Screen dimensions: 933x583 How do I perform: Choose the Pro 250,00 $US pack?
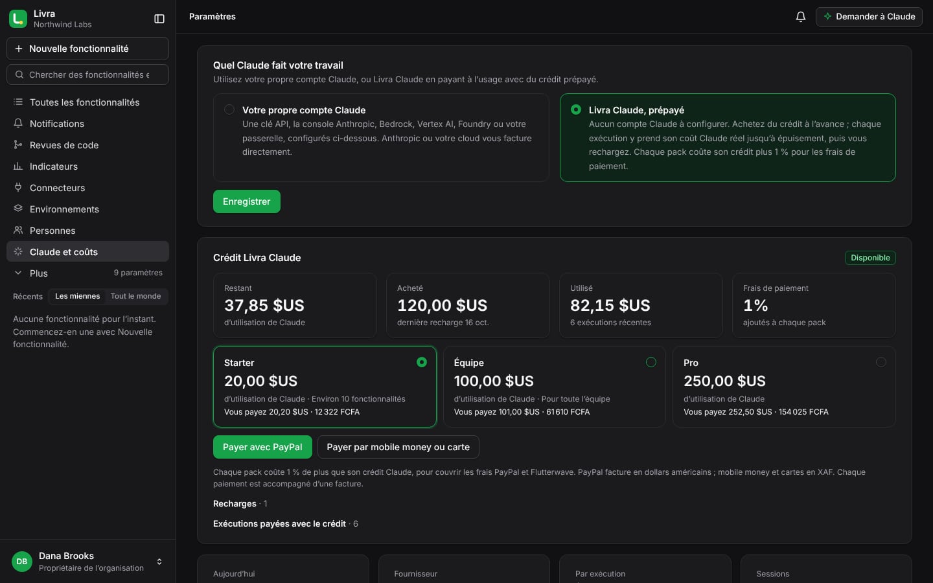click(784, 387)
